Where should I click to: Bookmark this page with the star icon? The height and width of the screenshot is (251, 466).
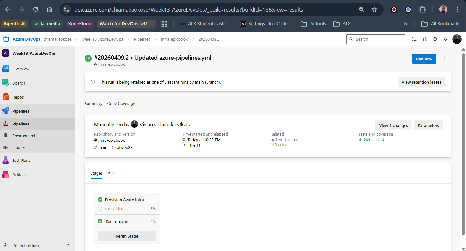tap(374, 10)
